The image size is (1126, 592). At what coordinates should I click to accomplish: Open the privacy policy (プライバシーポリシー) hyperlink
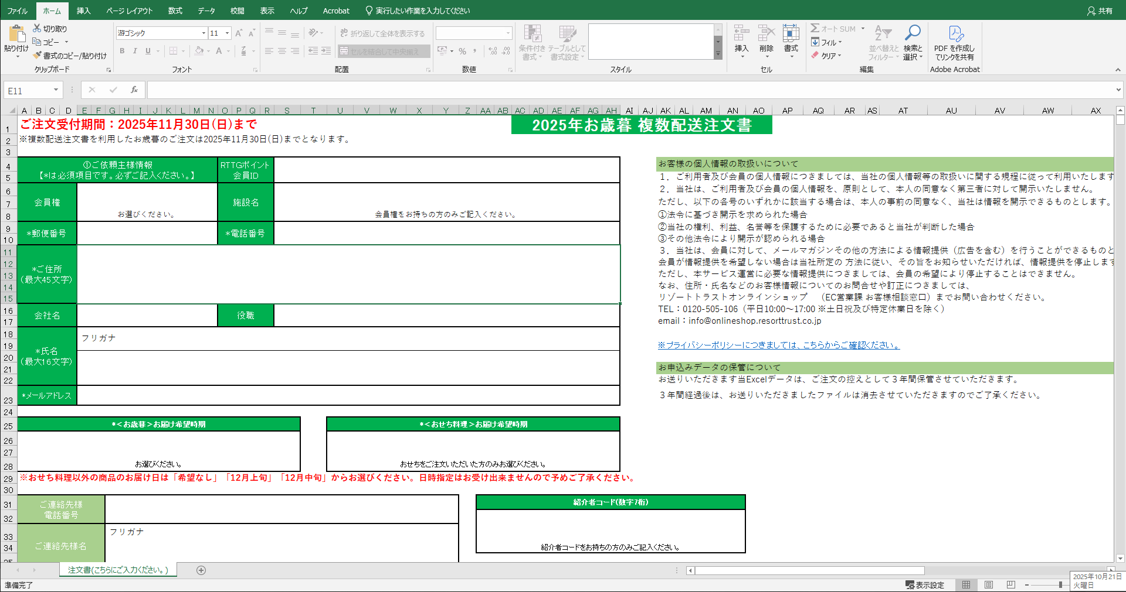click(x=778, y=345)
